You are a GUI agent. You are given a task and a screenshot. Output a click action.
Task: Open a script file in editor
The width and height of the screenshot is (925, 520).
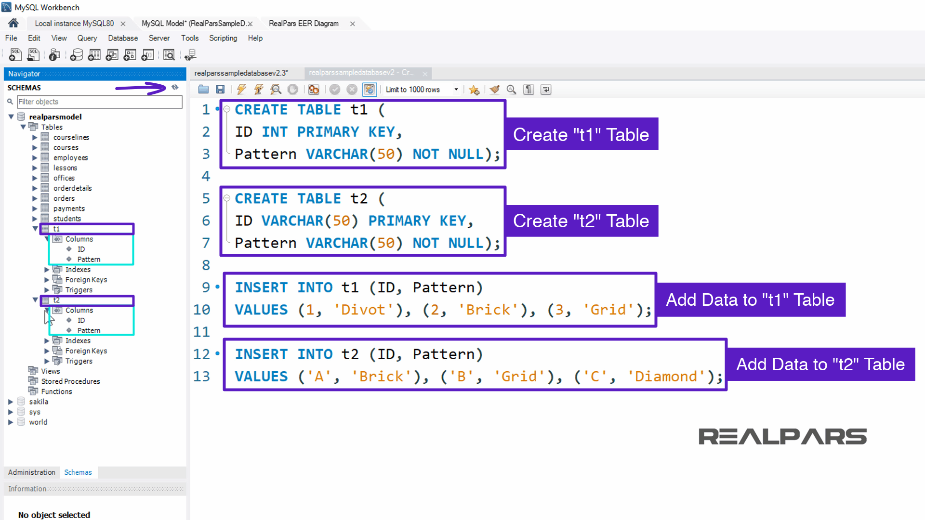pos(203,89)
